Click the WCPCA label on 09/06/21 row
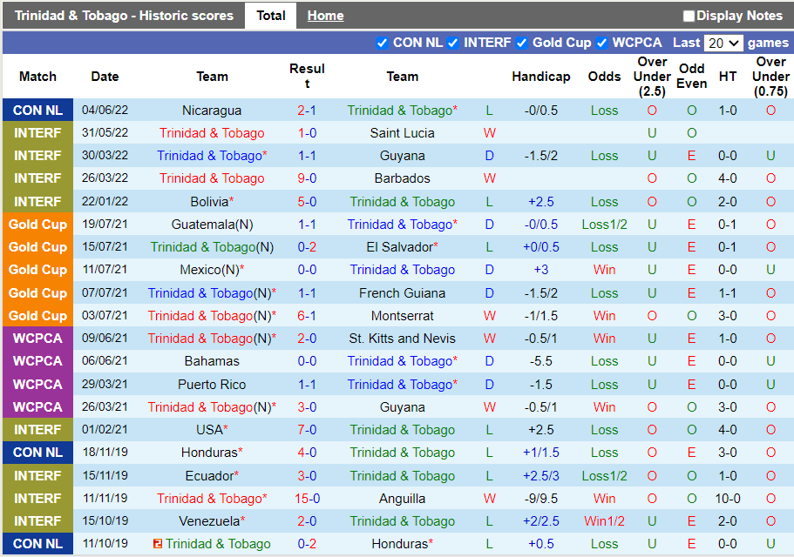794x557 pixels. click(37, 339)
